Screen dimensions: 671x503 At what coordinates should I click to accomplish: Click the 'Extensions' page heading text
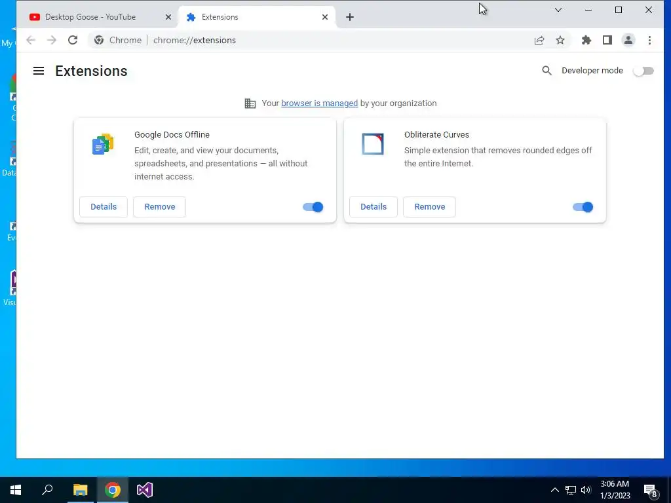tap(91, 71)
